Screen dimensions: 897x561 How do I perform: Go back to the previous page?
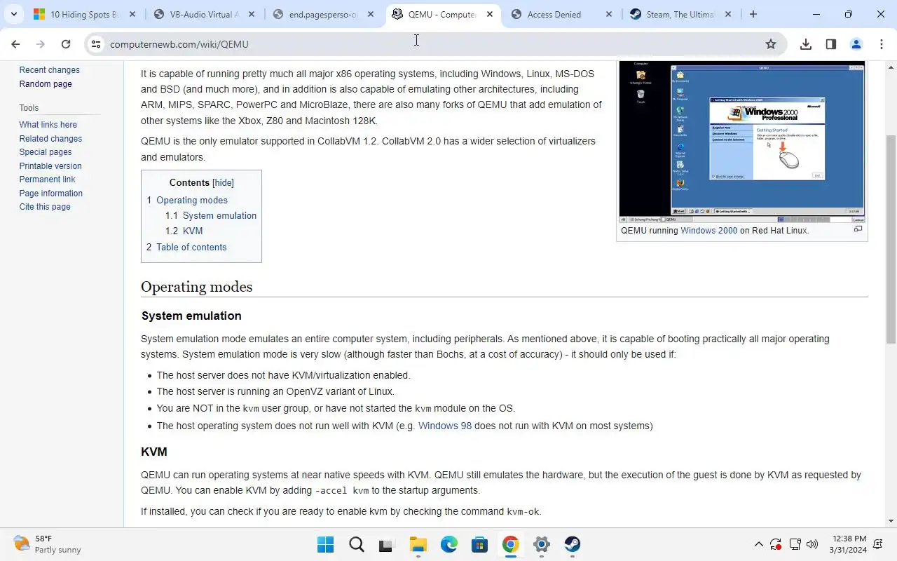pyautogui.click(x=15, y=44)
